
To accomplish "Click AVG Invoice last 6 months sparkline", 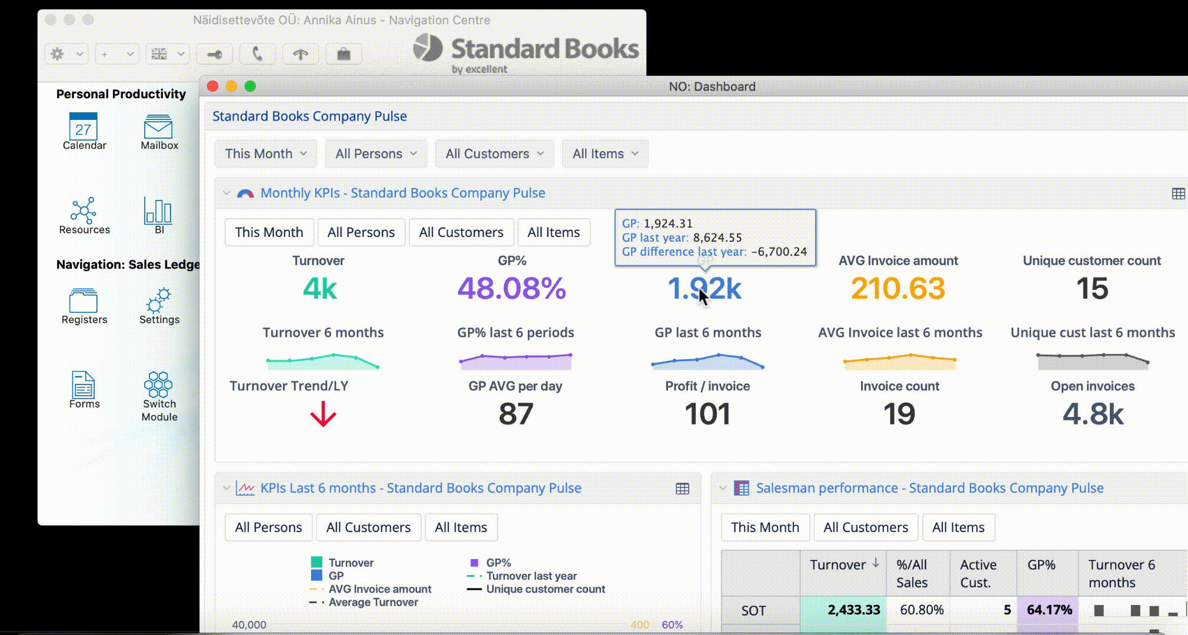I will (x=900, y=361).
